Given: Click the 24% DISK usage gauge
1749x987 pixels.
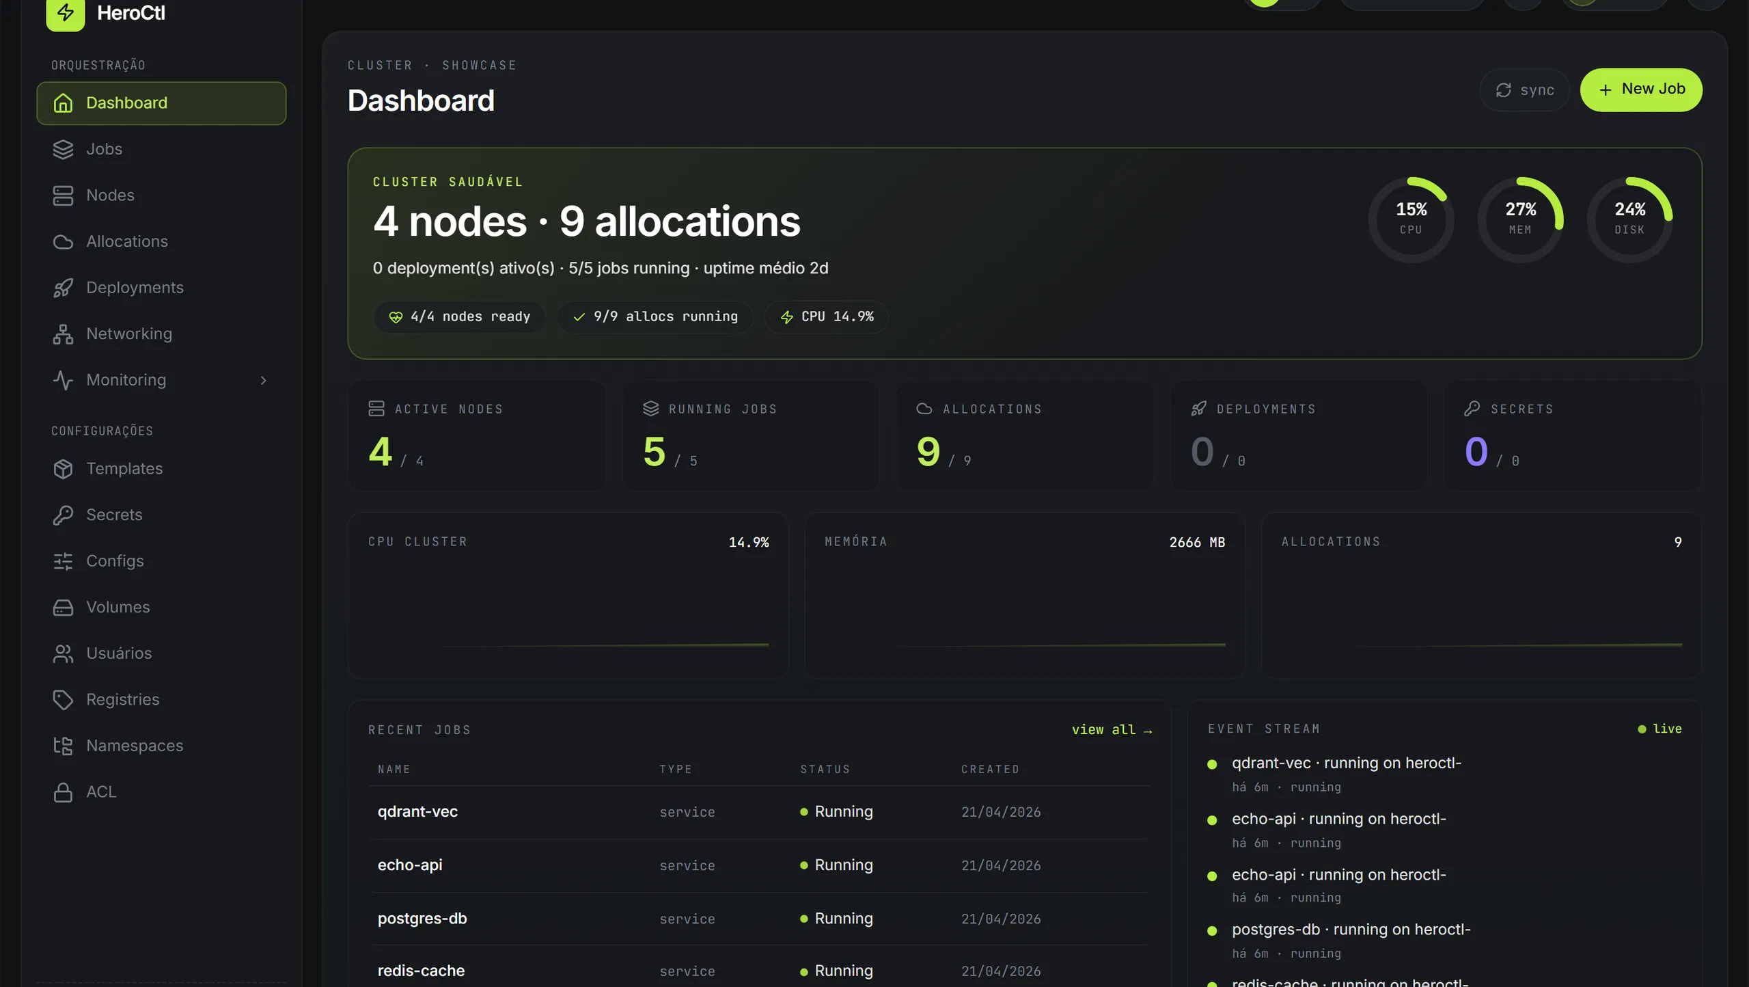Looking at the screenshot, I should click(1629, 219).
